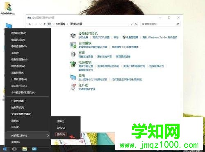
Task: Choose 关机(U) in the submenu
Action: point(61,128)
